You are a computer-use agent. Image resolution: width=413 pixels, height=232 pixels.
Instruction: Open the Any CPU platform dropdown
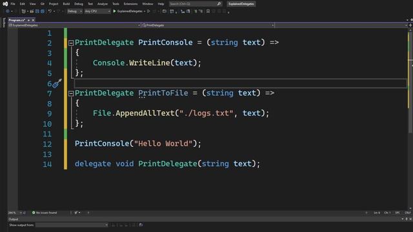[97, 12]
